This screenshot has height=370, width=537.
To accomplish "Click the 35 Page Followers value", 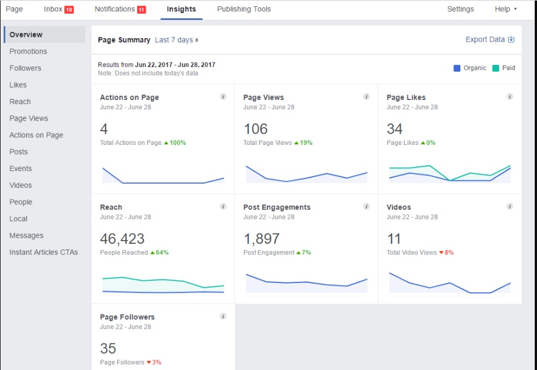I will 108,349.
